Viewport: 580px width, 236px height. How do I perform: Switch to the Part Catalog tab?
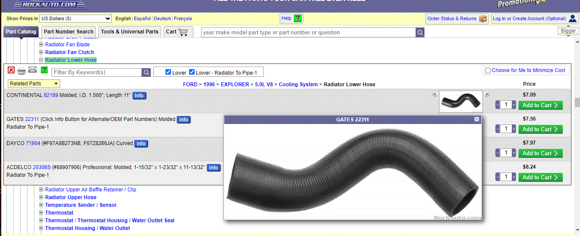[x=21, y=32]
